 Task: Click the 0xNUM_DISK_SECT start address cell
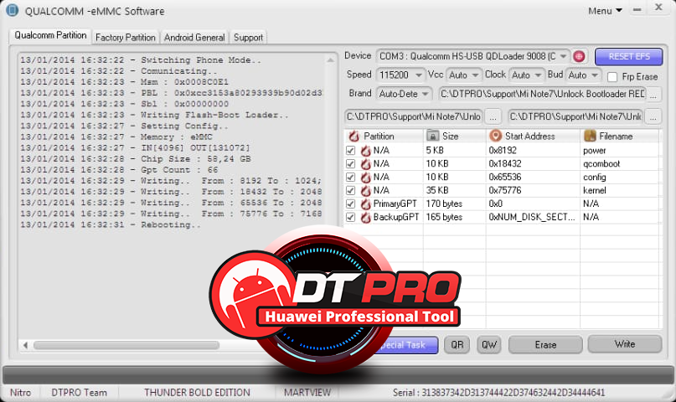[x=532, y=217]
